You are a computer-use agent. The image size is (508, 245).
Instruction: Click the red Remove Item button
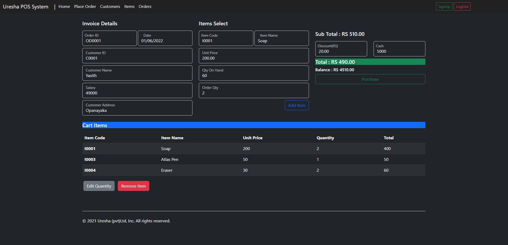click(x=133, y=186)
